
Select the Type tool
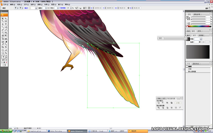coord(6,24)
